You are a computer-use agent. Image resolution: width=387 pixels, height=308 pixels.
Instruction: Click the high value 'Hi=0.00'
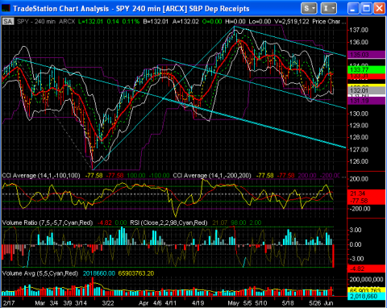[x=235, y=22]
